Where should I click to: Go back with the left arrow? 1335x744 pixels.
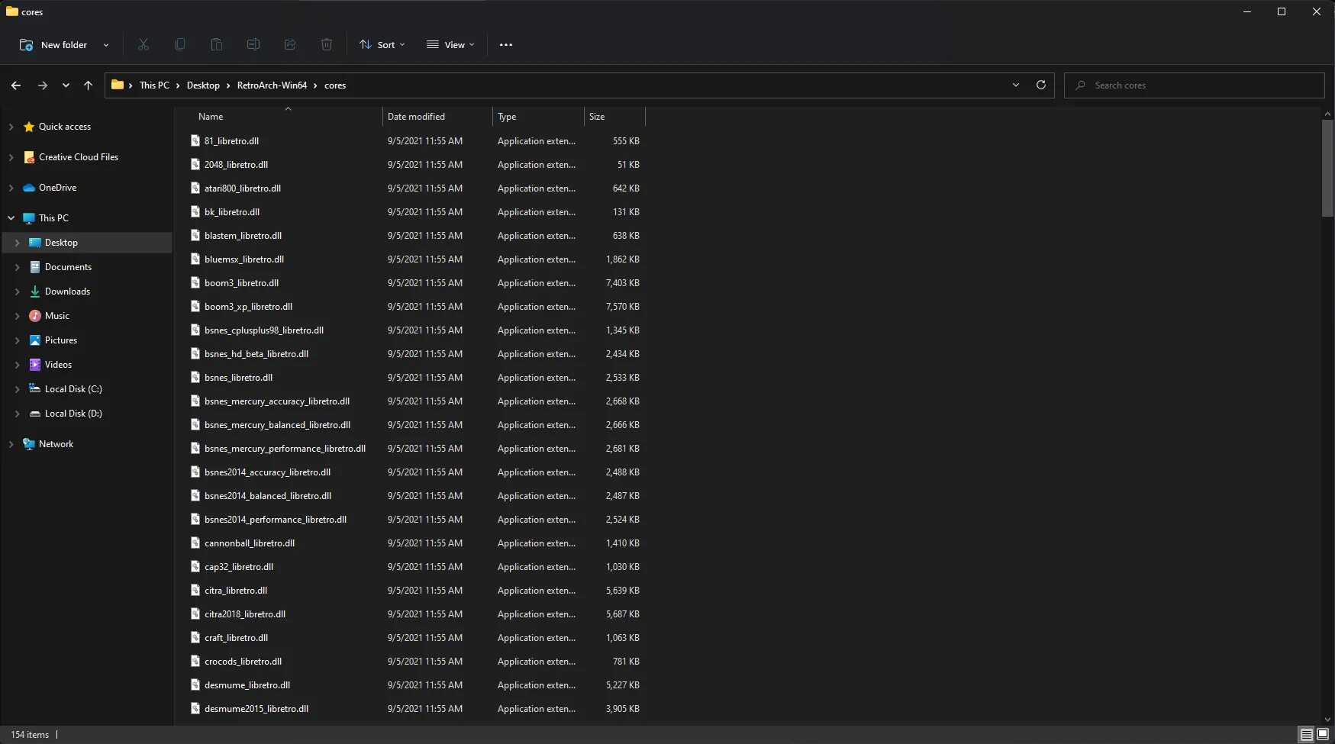click(16, 85)
